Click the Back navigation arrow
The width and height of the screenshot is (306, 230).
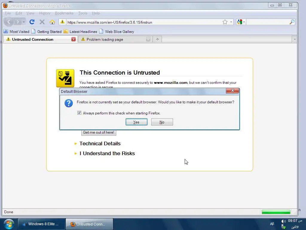(x=9, y=22)
